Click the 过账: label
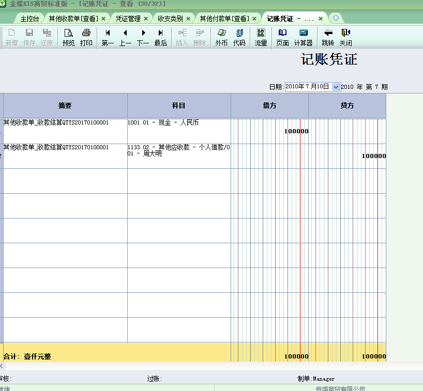The width and height of the screenshot is (423, 391). 154,379
